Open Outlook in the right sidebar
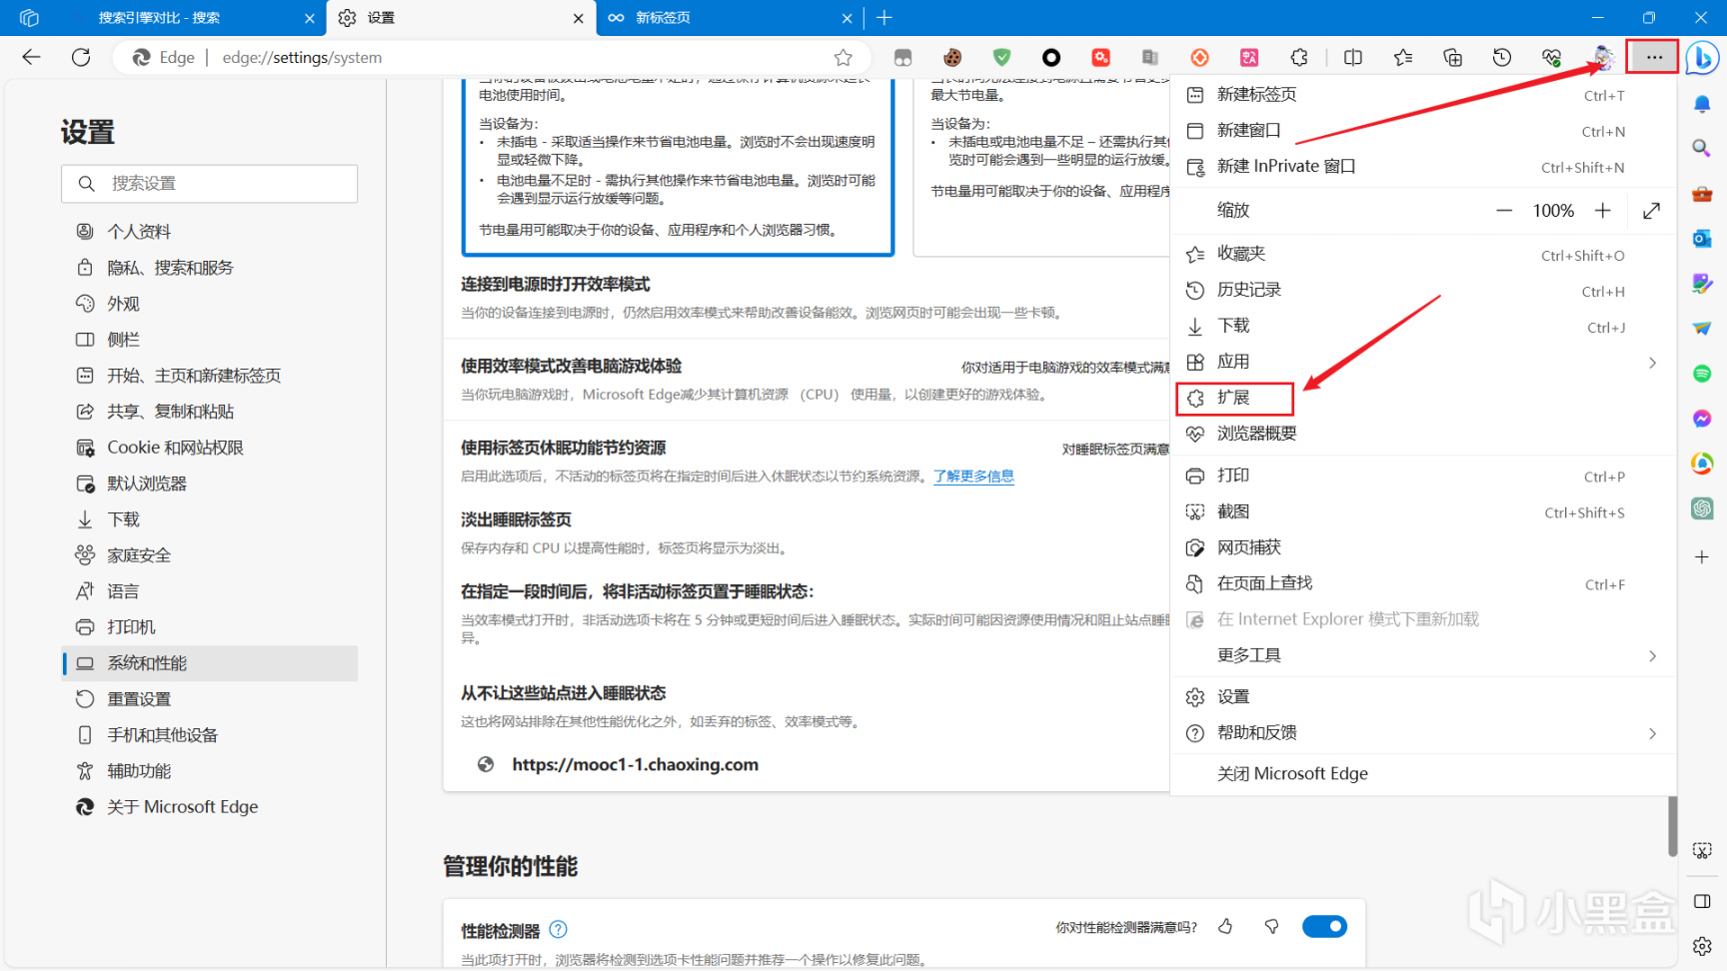 coord(1702,239)
